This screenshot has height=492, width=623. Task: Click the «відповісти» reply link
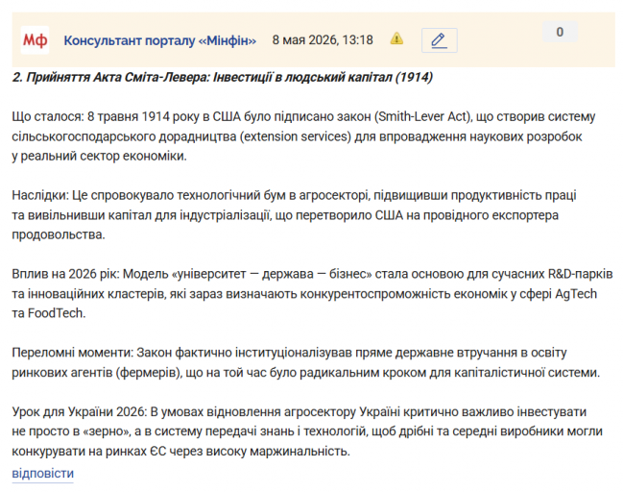point(43,474)
